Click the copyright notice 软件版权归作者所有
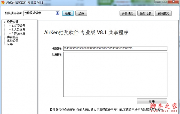180x114 pixels. 106,110
